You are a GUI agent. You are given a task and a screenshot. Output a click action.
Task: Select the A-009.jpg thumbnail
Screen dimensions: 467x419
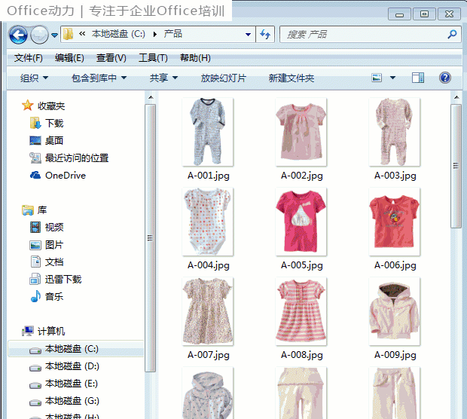pyautogui.click(x=395, y=311)
